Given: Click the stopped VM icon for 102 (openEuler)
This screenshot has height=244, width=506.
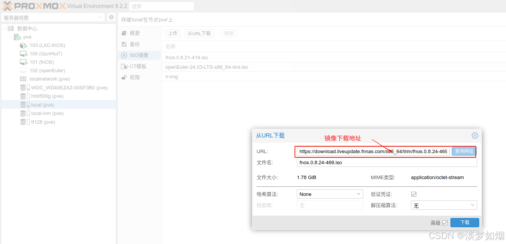Looking at the screenshot, I should click(x=23, y=71).
